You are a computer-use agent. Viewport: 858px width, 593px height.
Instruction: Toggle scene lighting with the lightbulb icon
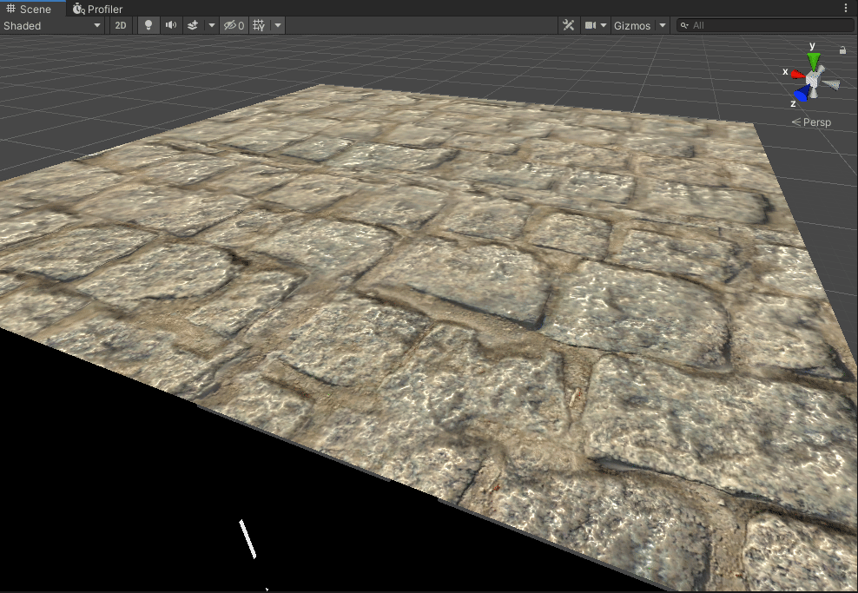148,25
